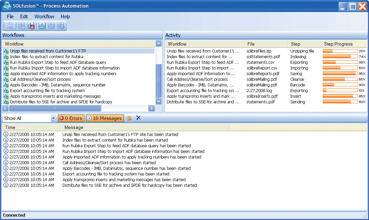Viewport: 369px width, 220px height.
Task: Open the Show All dropdown
Action: coord(53,118)
